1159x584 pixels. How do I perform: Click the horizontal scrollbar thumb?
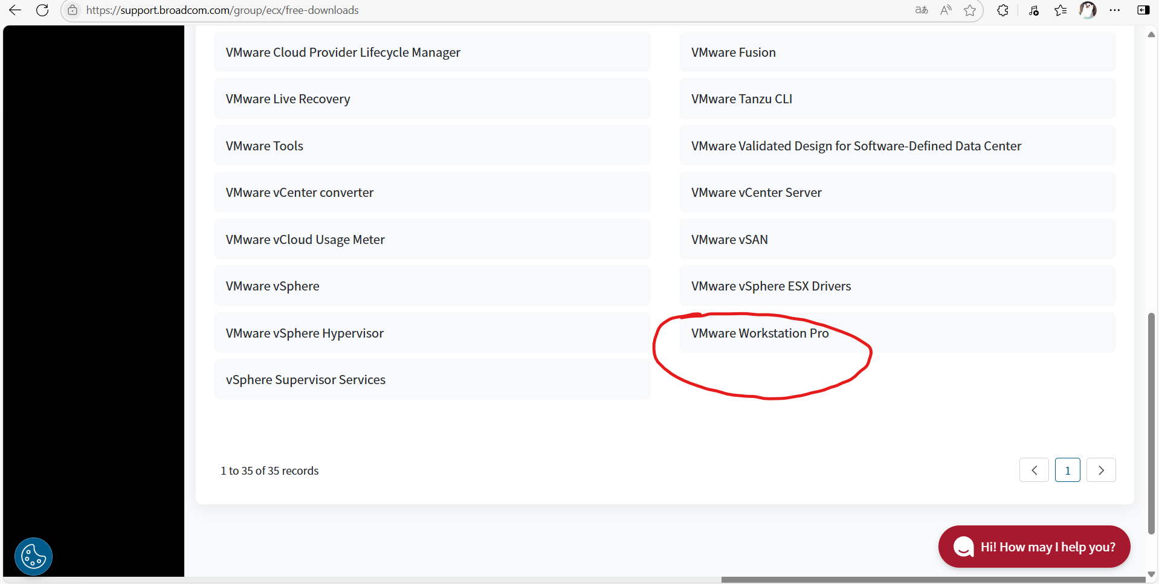933,580
